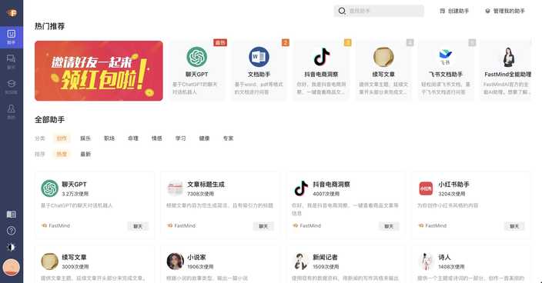Click the 管理我的助手 button
Viewport: 542px width, 283px height.
coord(505,11)
